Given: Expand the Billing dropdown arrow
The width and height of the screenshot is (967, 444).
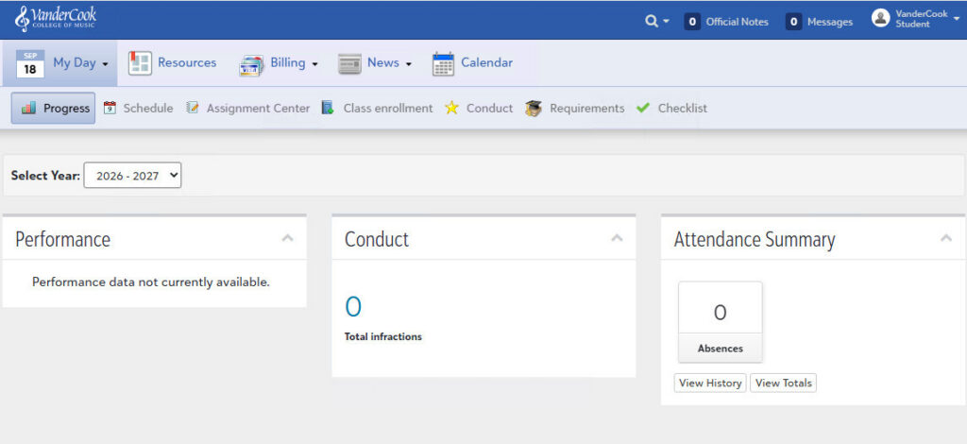Looking at the screenshot, I should 314,64.
